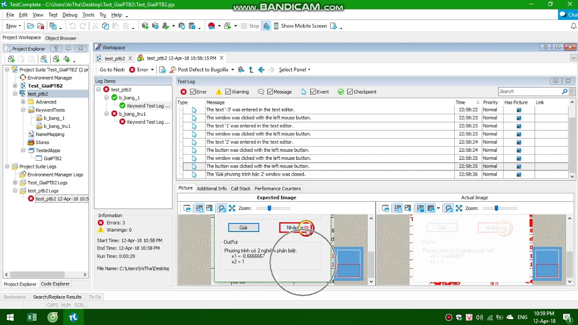Click the Open project folder icon in main toolbar
This screenshot has height=325, width=578.
[30, 26]
